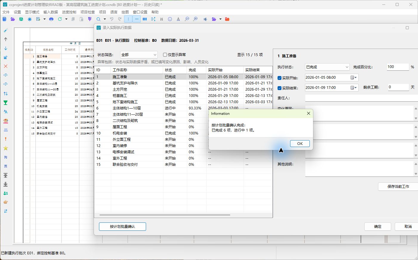Viewport: 418px width, 260px height.
Task: Expand the arrow next to the search icon
Action: [x=105, y=19]
